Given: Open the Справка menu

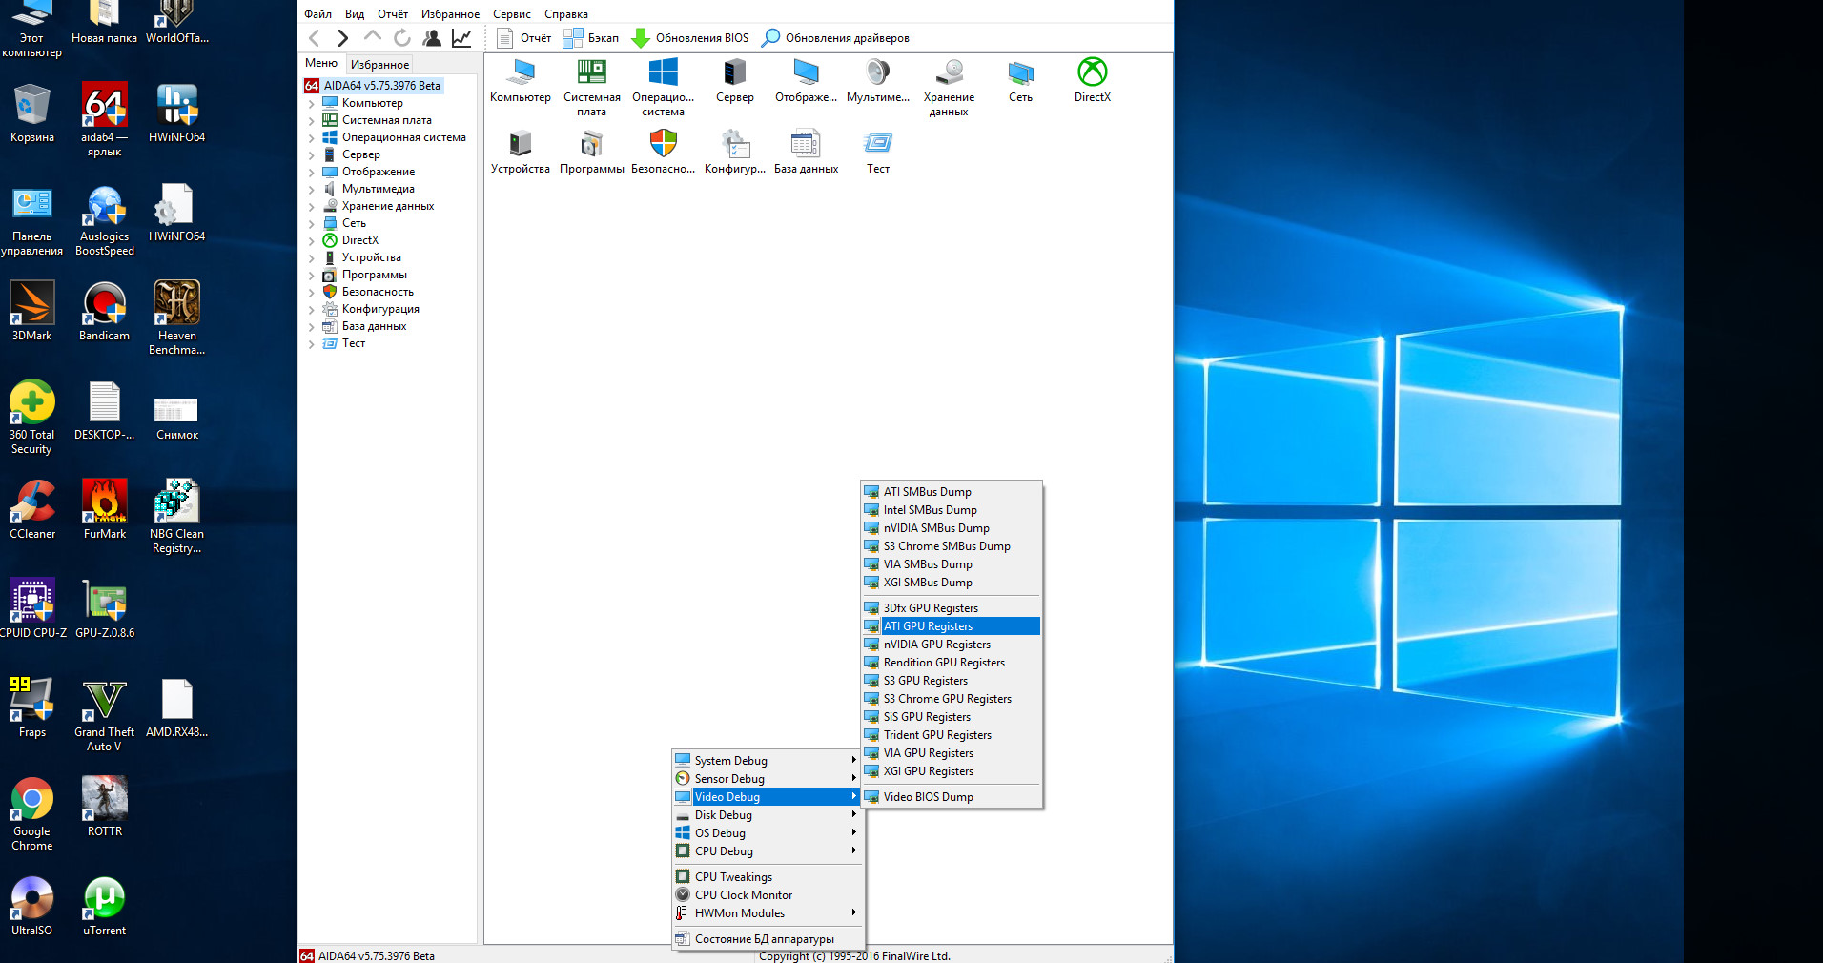Looking at the screenshot, I should (566, 14).
